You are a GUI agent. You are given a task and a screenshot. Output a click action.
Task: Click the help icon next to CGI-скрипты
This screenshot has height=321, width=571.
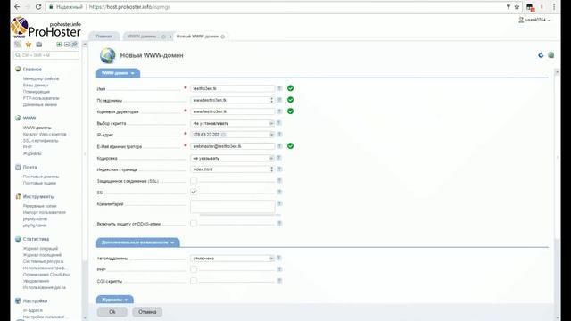pyautogui.click(x=279, y=281)
